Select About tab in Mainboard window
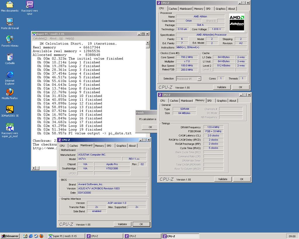The height and width of the screenshot is (239, 299). [132, 146]
